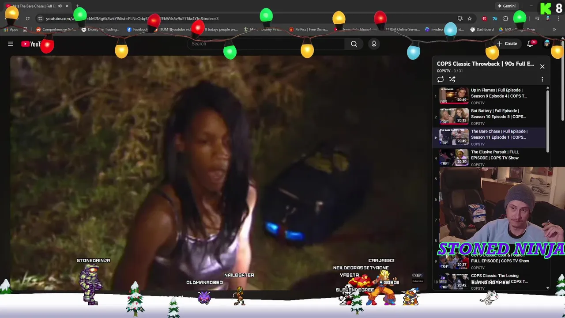
Task: Play Up In Flames playlist video
Action: click(x=490, y=96)
